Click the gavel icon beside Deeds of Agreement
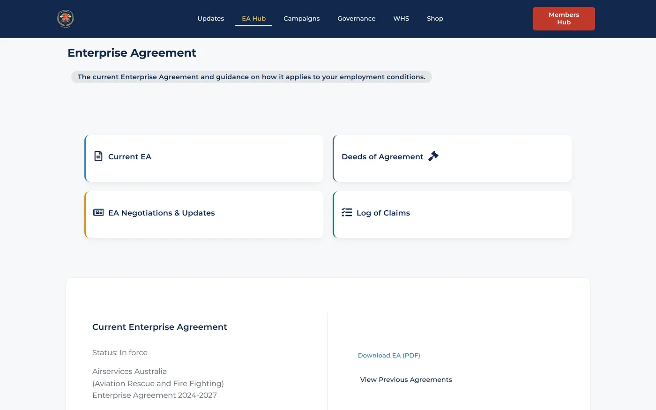The image size is (656, 410). click(433, 156)
